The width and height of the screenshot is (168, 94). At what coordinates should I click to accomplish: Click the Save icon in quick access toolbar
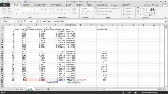coord(8,2)
